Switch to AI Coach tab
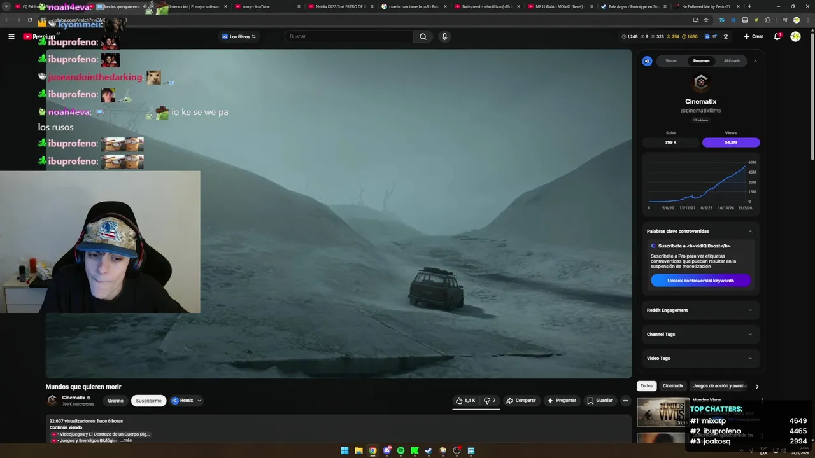Screen dimensions: 815x458 click(732, 61)
